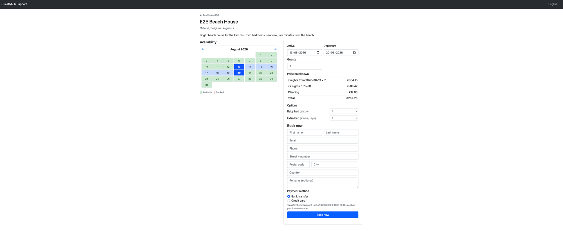The width and height of the screenshot is (563, 231).
Task: Select August 19 in calendar
Action: [228, 73]
